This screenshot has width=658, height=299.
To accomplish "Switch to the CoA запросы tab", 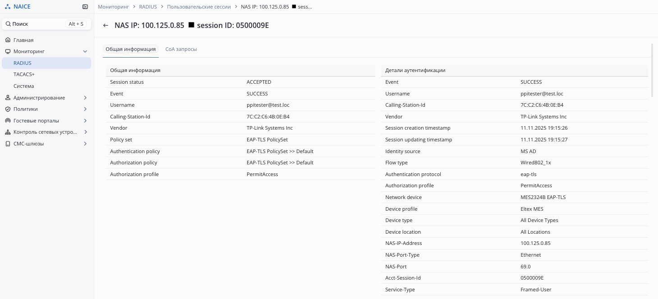I will [x=181, y=49].
